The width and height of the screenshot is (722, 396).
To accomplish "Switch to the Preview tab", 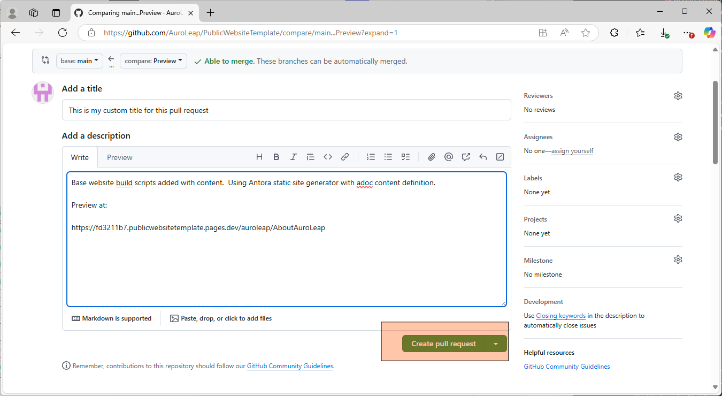I will tap(120, 157).
